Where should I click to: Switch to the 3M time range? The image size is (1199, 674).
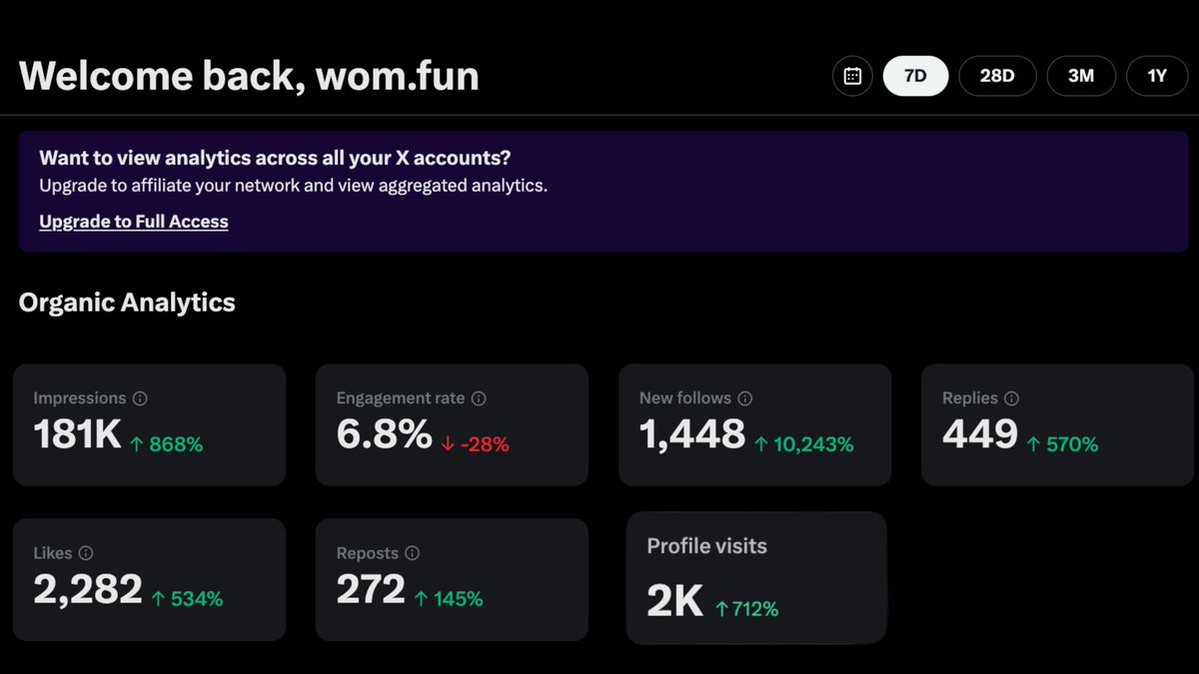pyautogui.click(x=1081, y=76)
